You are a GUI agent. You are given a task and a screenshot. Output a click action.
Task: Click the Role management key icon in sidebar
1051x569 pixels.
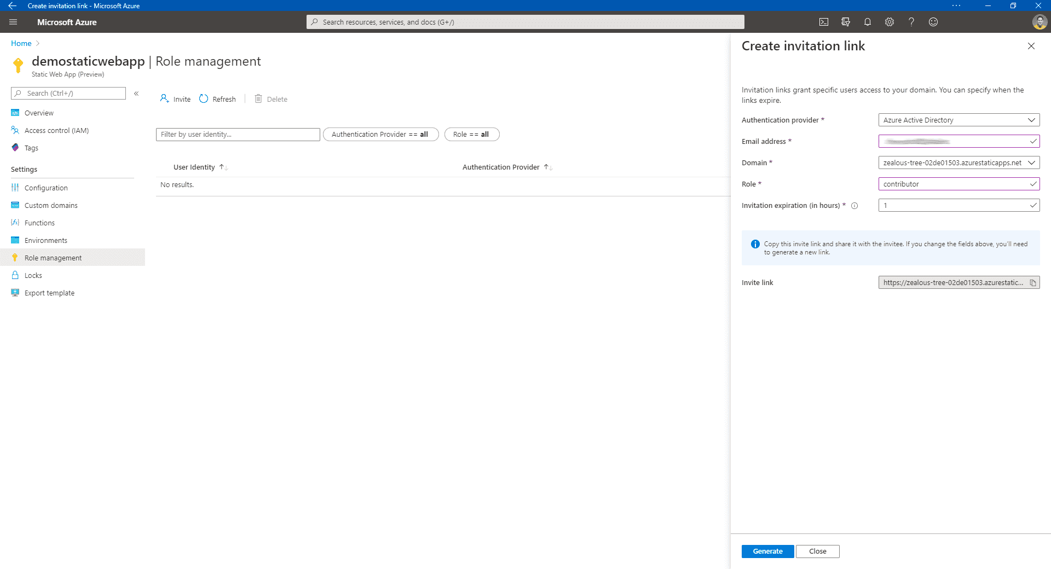[x=15, y=258]
